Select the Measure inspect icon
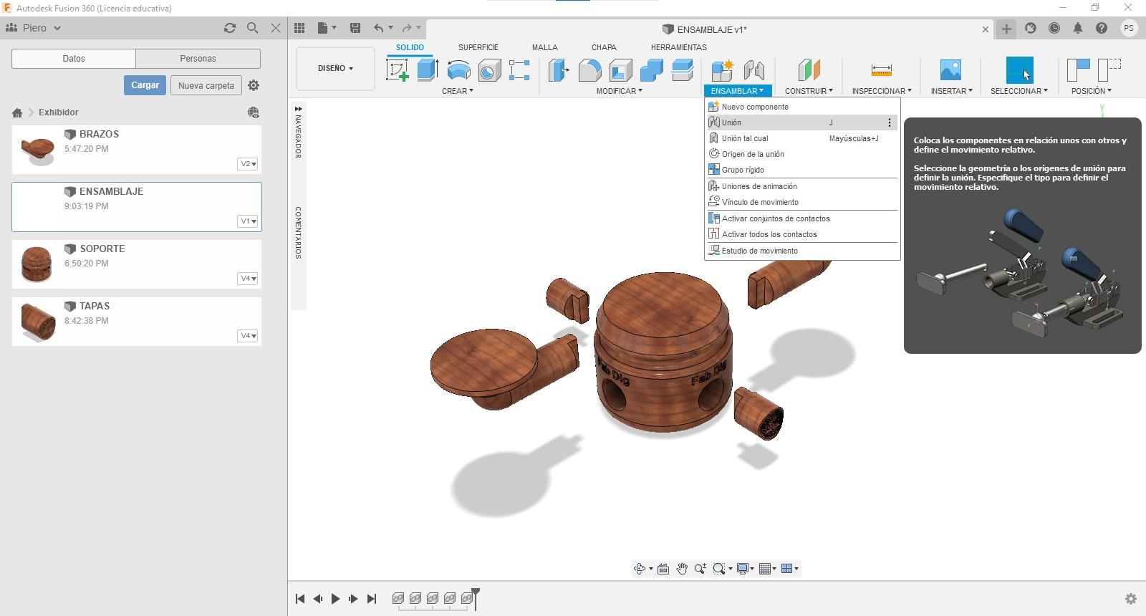The height and width of the screenshot is (616, 1146). click(x=881, y=70)
